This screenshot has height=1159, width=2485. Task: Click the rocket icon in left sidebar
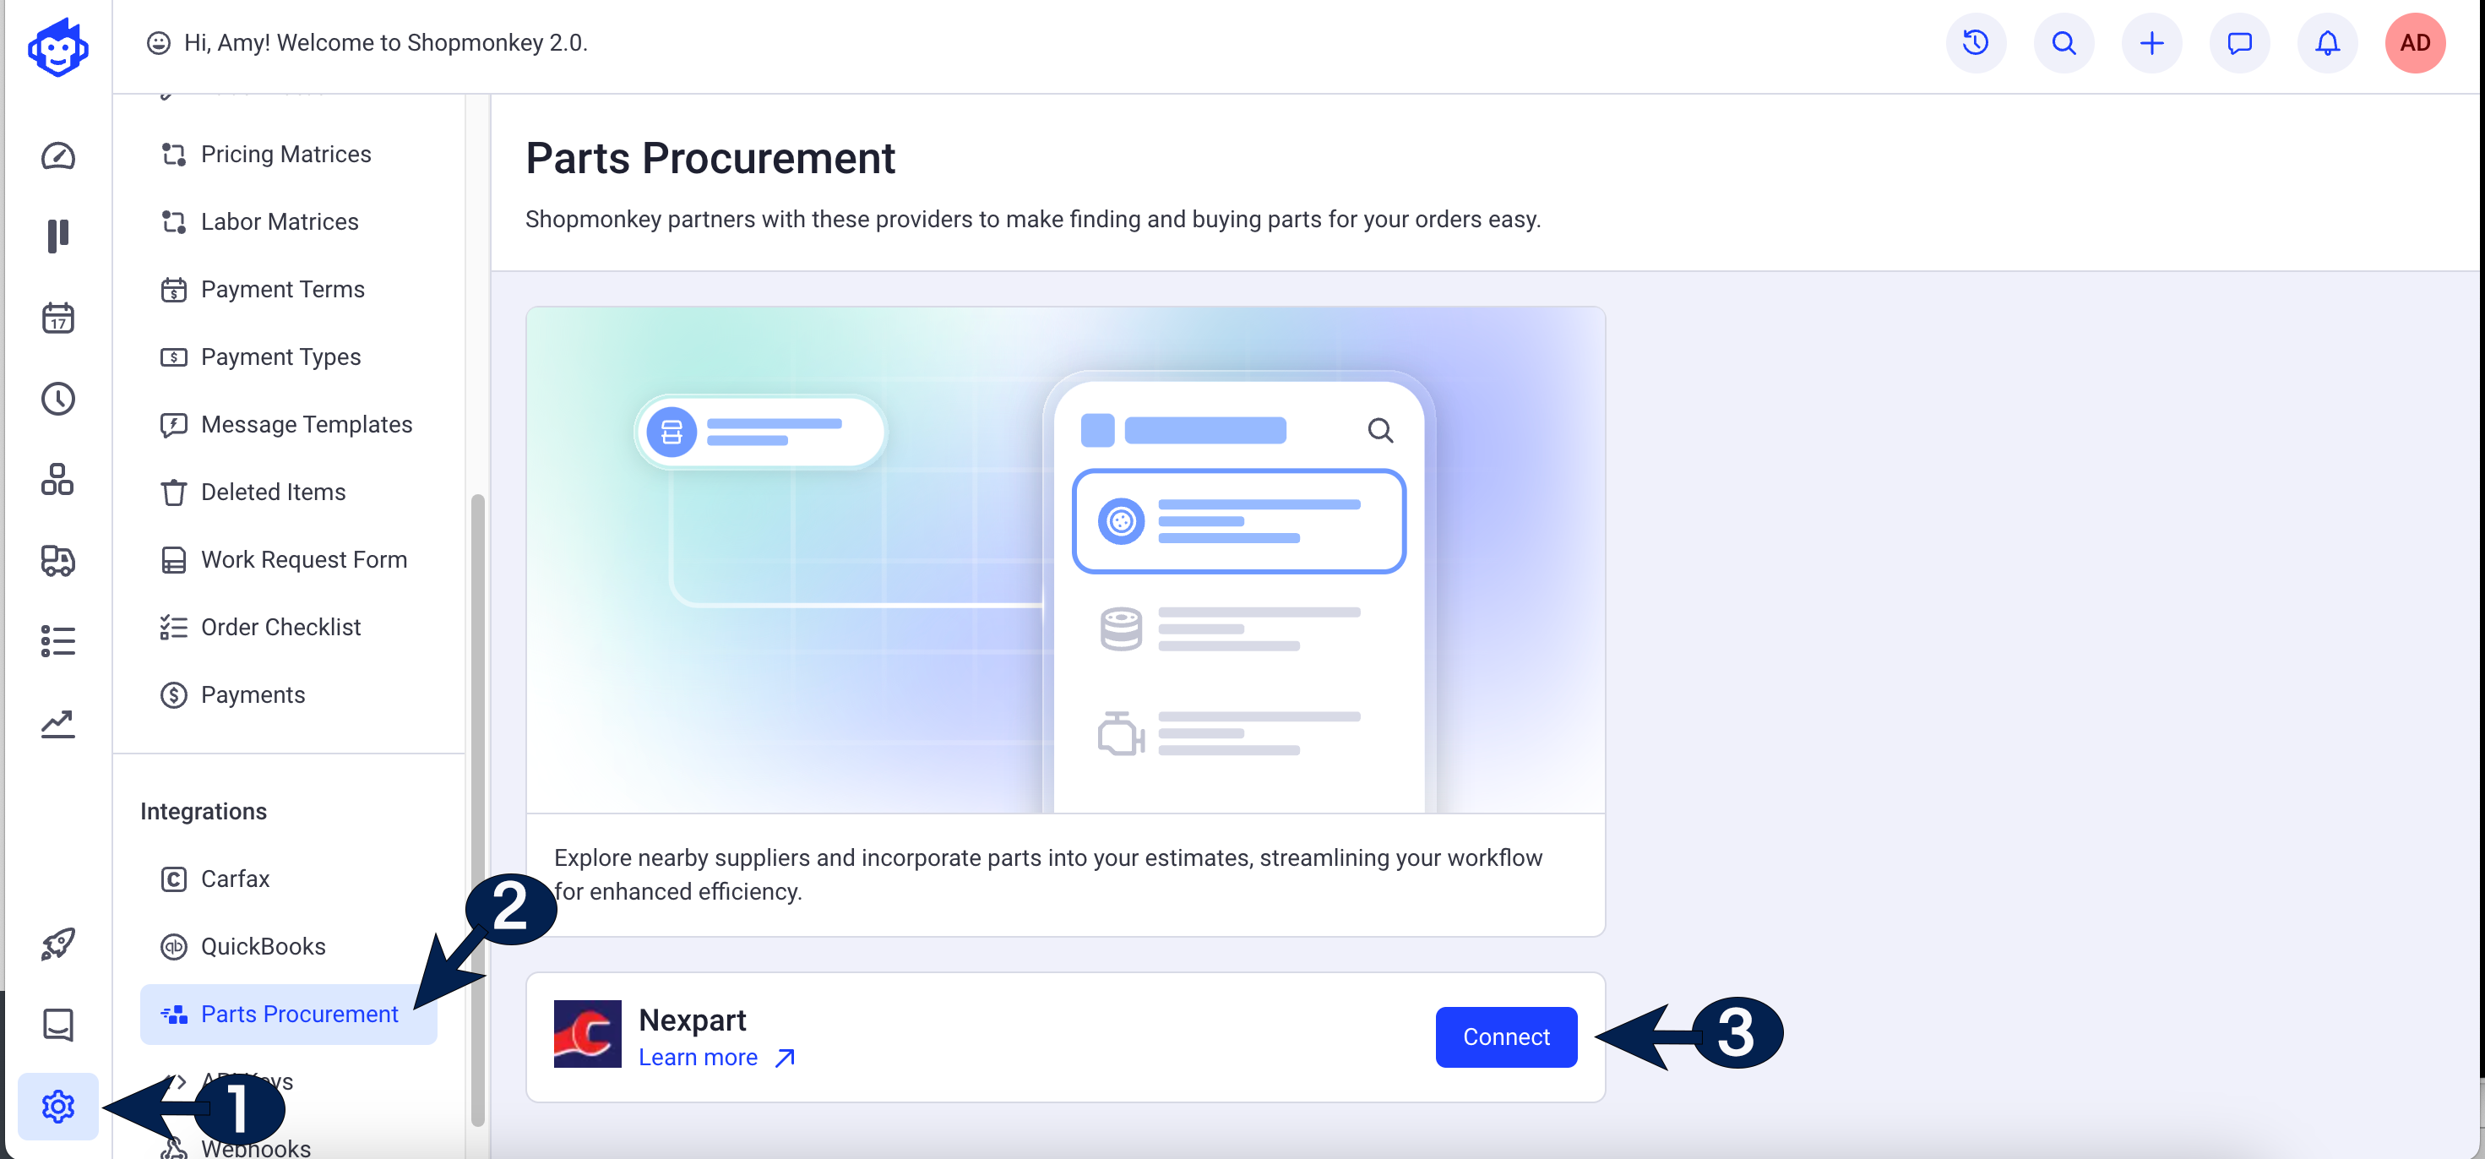[58, 943]
